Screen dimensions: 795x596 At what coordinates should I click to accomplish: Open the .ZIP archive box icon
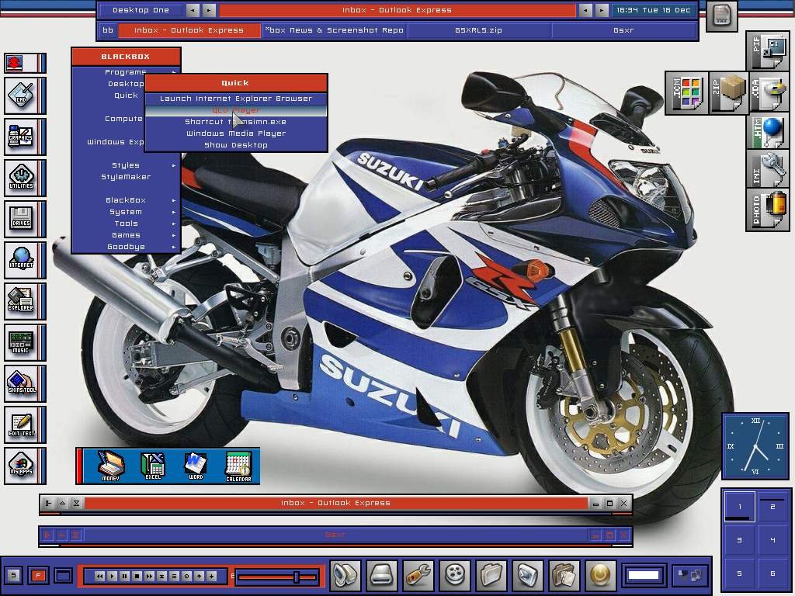click(x=728, y=93)
